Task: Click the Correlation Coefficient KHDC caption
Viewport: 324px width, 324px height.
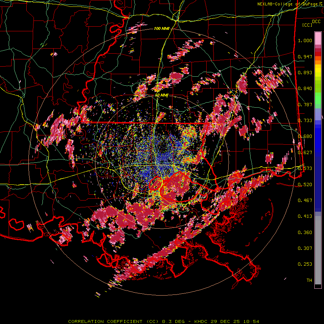Action: tap(163, 321)
